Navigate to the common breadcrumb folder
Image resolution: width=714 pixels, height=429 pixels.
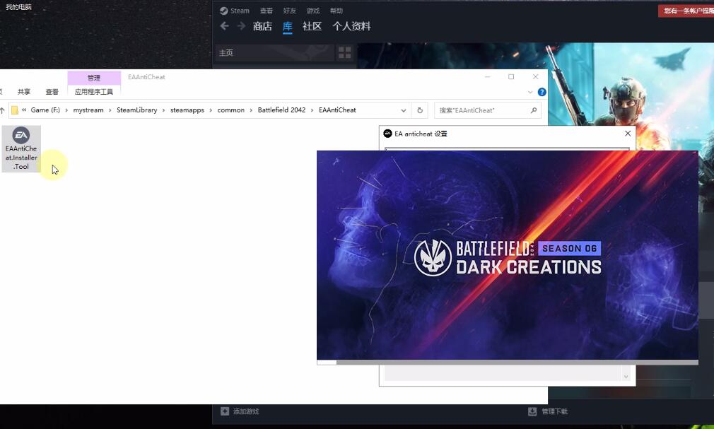tap(231, 110)
